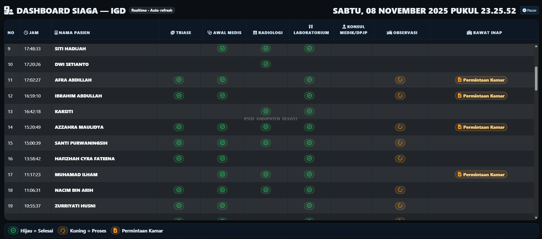Select patient name Siti Hadijah

70,49
